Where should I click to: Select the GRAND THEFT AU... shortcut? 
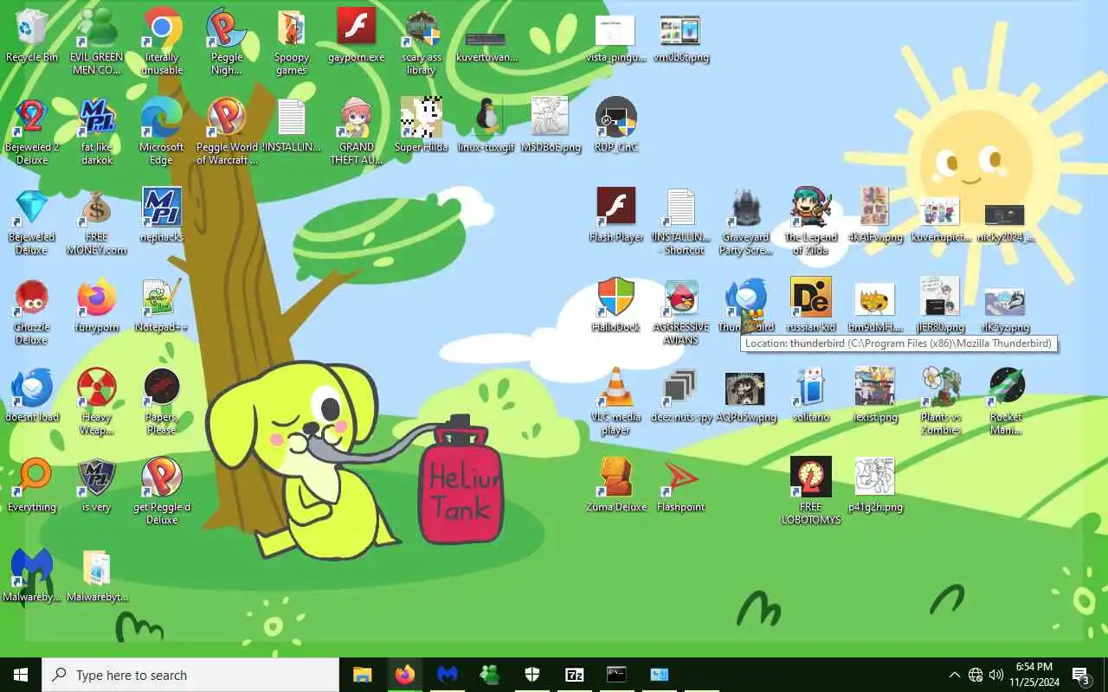coord(357,132)
